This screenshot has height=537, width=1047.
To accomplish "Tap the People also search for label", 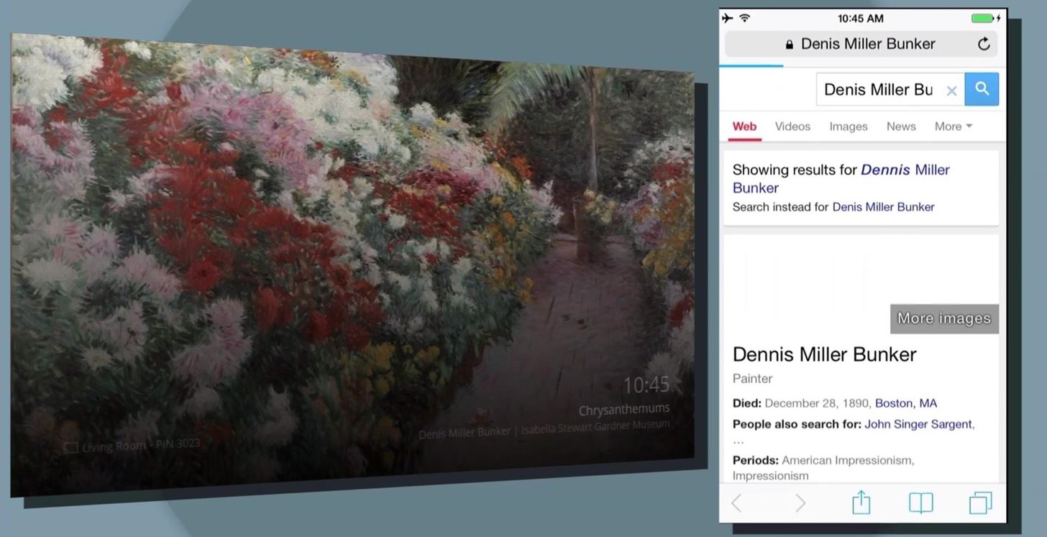I will pos(797,424).
